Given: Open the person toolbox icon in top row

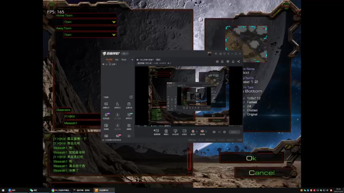Looking at the screenshot, I should 117,105.
